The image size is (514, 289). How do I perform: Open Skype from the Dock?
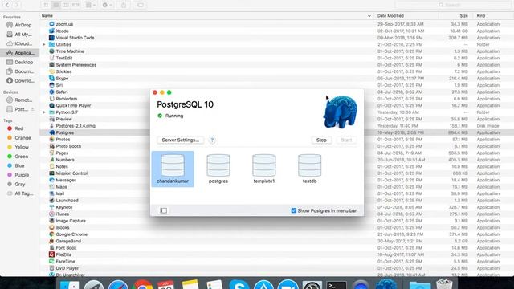(x=239, y=284)
